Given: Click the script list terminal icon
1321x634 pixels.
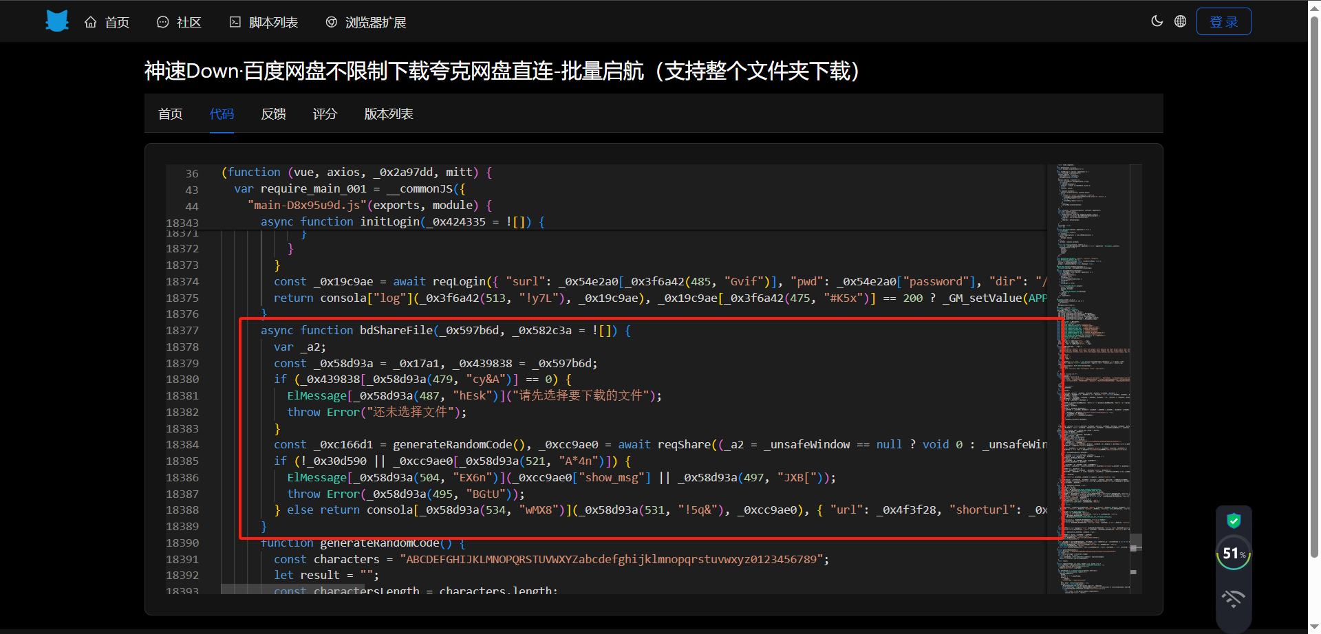Looking at the screenshot, I should 235,23.
